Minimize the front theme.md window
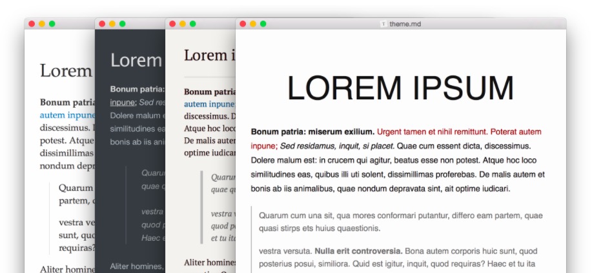 pyautogui.click(x=253, y=24)
